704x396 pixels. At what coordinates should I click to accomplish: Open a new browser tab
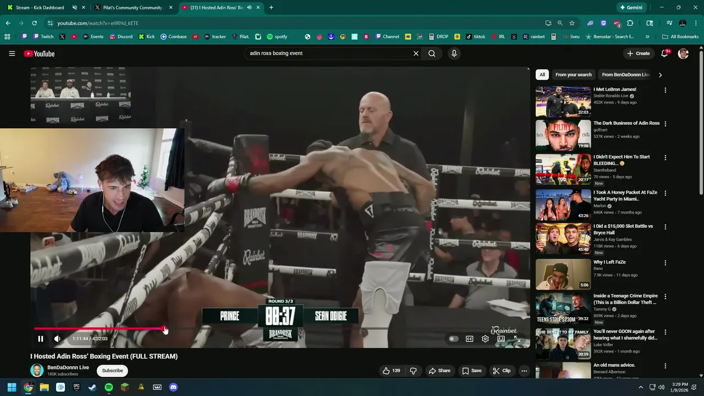click(x=271, y=8)
